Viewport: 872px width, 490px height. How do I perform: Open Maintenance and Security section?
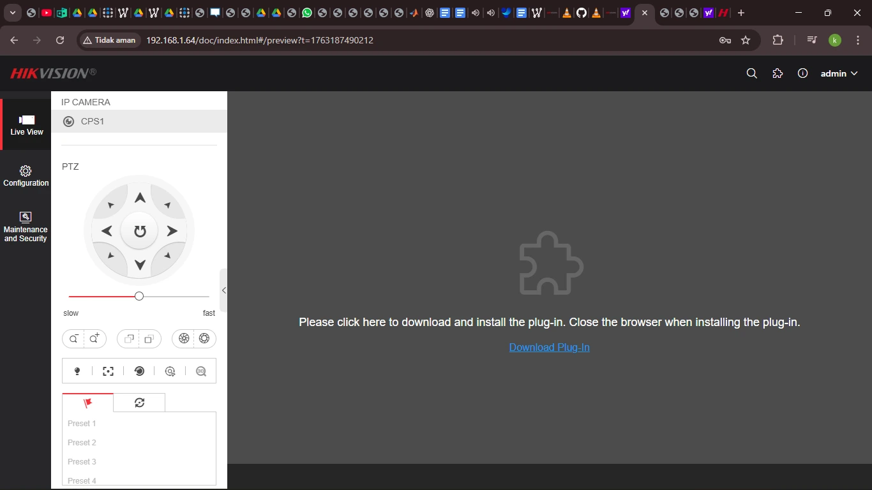pos(26,226)
